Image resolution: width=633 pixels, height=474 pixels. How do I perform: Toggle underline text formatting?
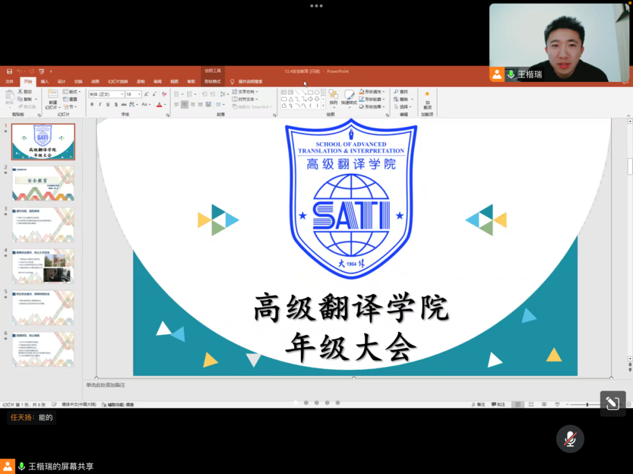107,105
